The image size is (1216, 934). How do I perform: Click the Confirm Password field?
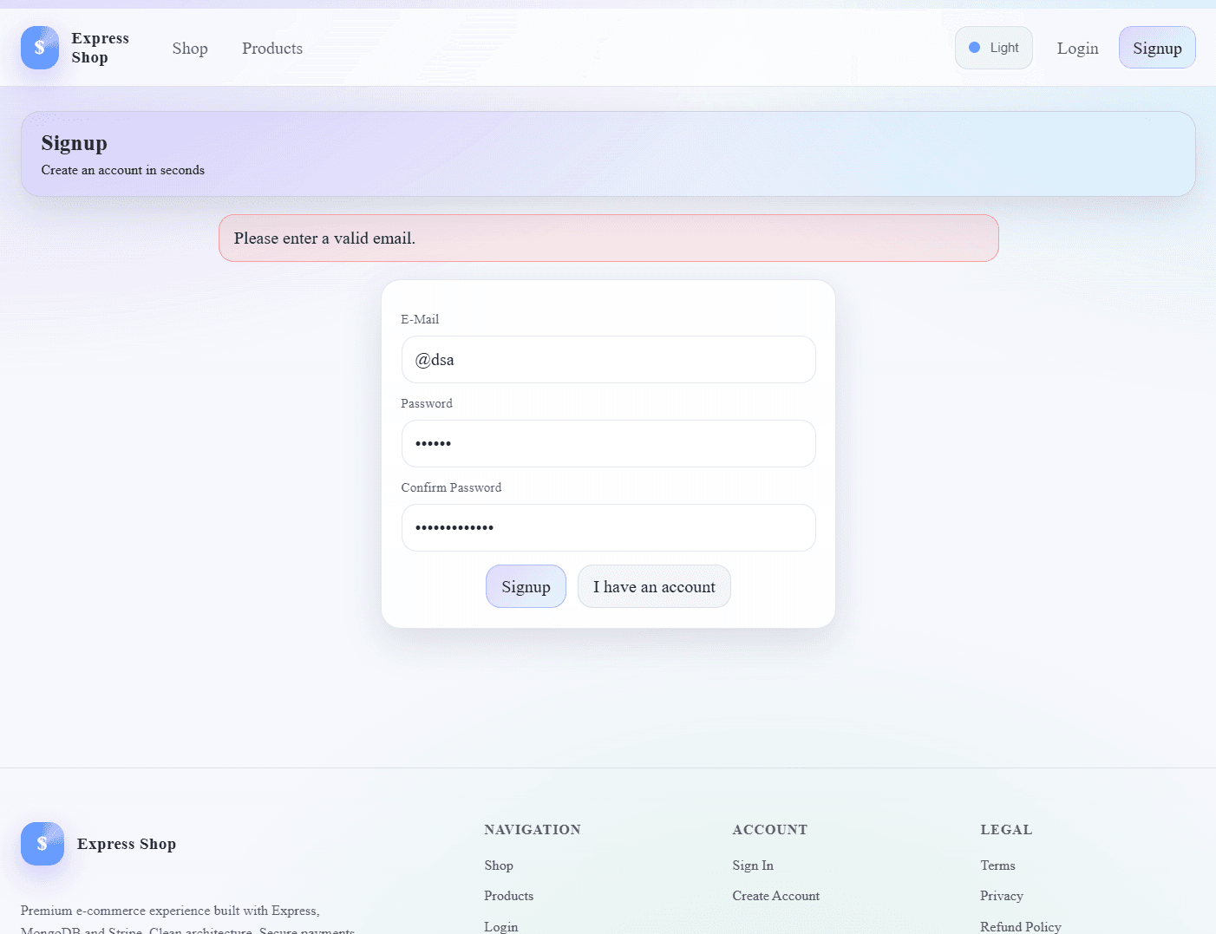[x=608, y=527]
